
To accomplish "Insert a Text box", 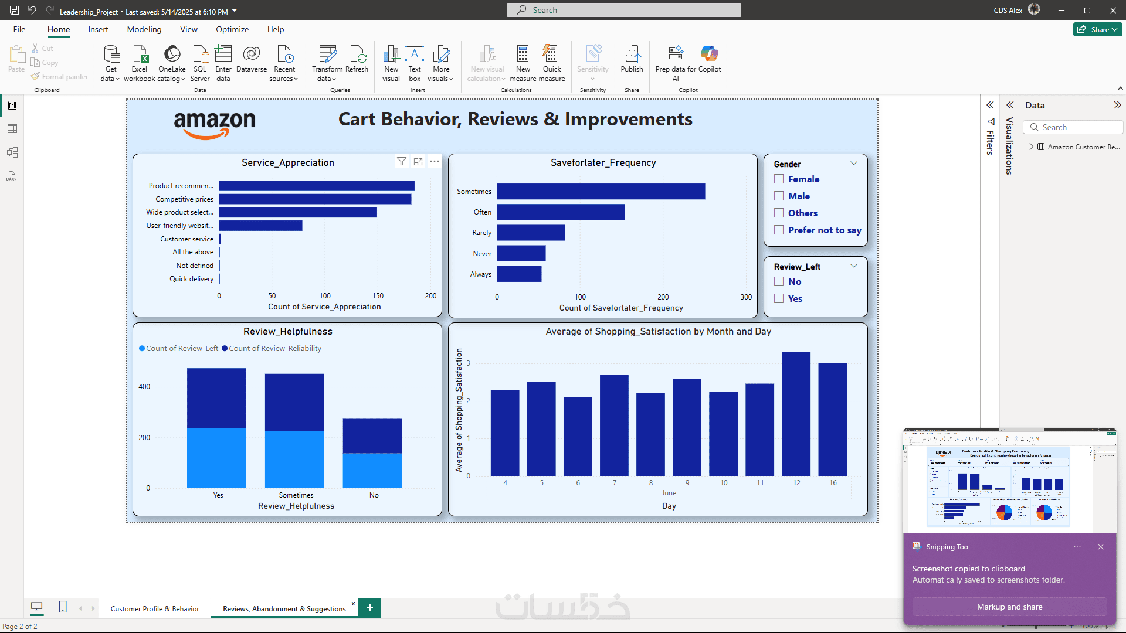I will coord(415,55).
